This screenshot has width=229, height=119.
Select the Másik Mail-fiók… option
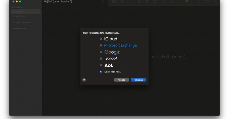pos(101,72)
